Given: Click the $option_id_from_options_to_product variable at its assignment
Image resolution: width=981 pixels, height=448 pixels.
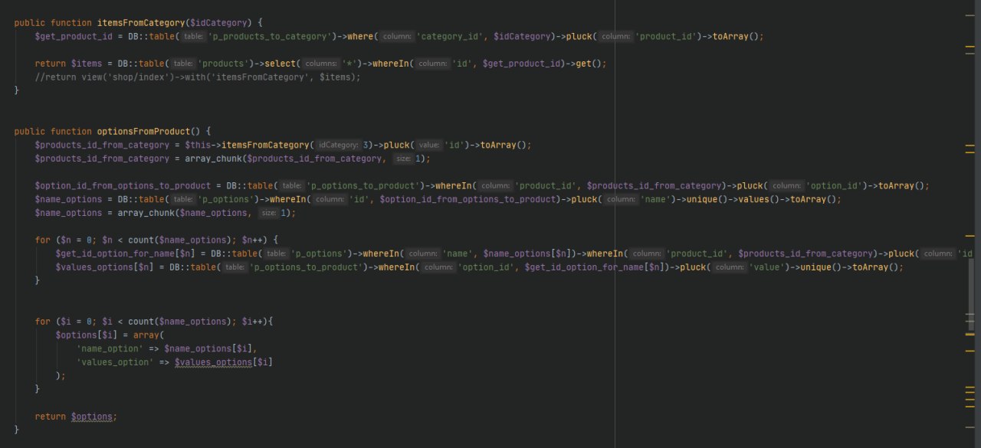Looking at the screenshot, I should click(x=123, y=185).
